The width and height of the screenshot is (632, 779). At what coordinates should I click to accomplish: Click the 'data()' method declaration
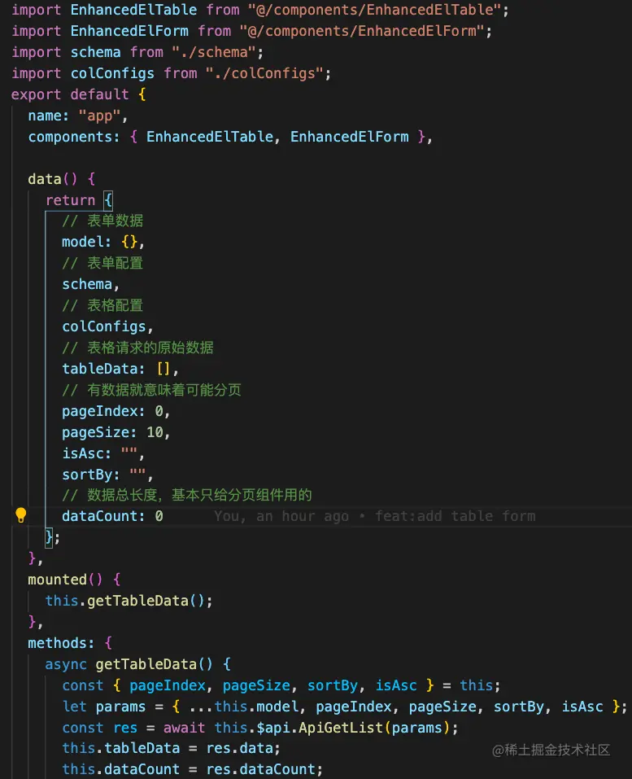click(62, 179)
